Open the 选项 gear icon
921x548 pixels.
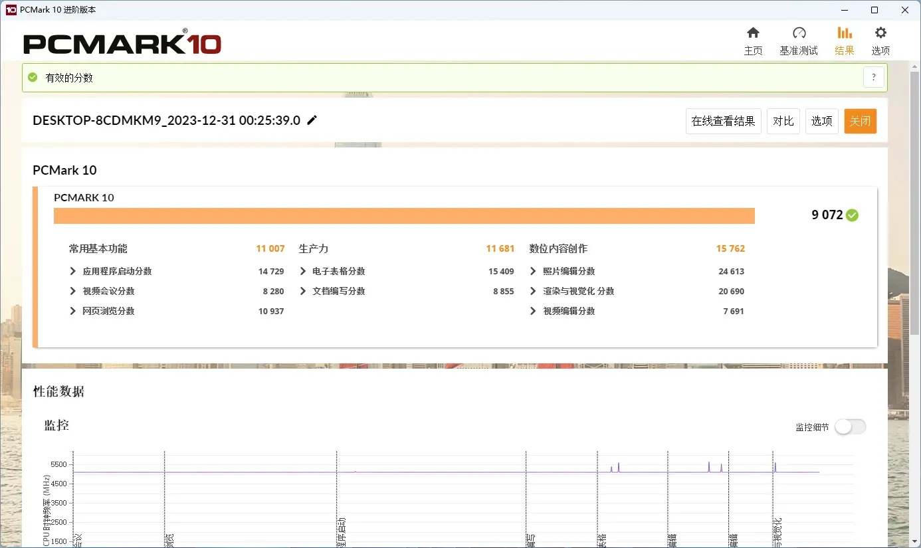pos(880,33)
